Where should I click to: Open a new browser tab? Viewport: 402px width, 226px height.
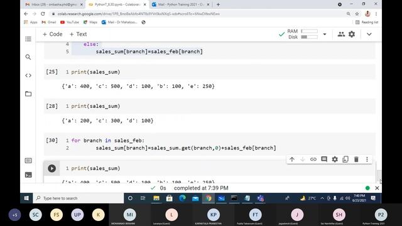(218, 4)
